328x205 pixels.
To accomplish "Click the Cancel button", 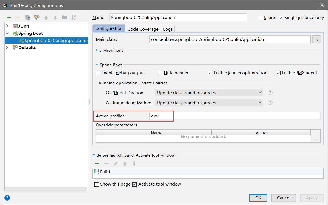I will click(284, 198).
